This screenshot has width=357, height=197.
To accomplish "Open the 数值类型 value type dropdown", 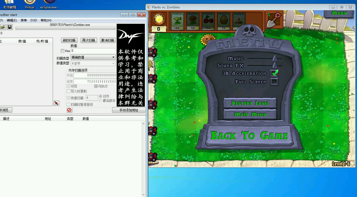I will [x=93, y=63].
